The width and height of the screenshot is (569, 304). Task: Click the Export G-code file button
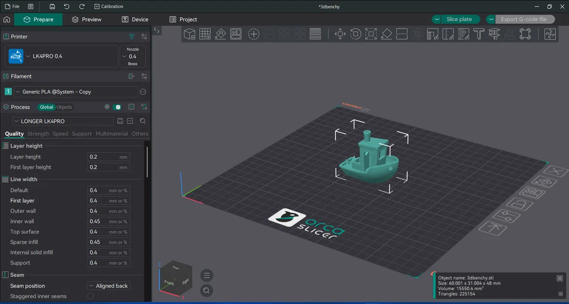(x=525, y=19)
